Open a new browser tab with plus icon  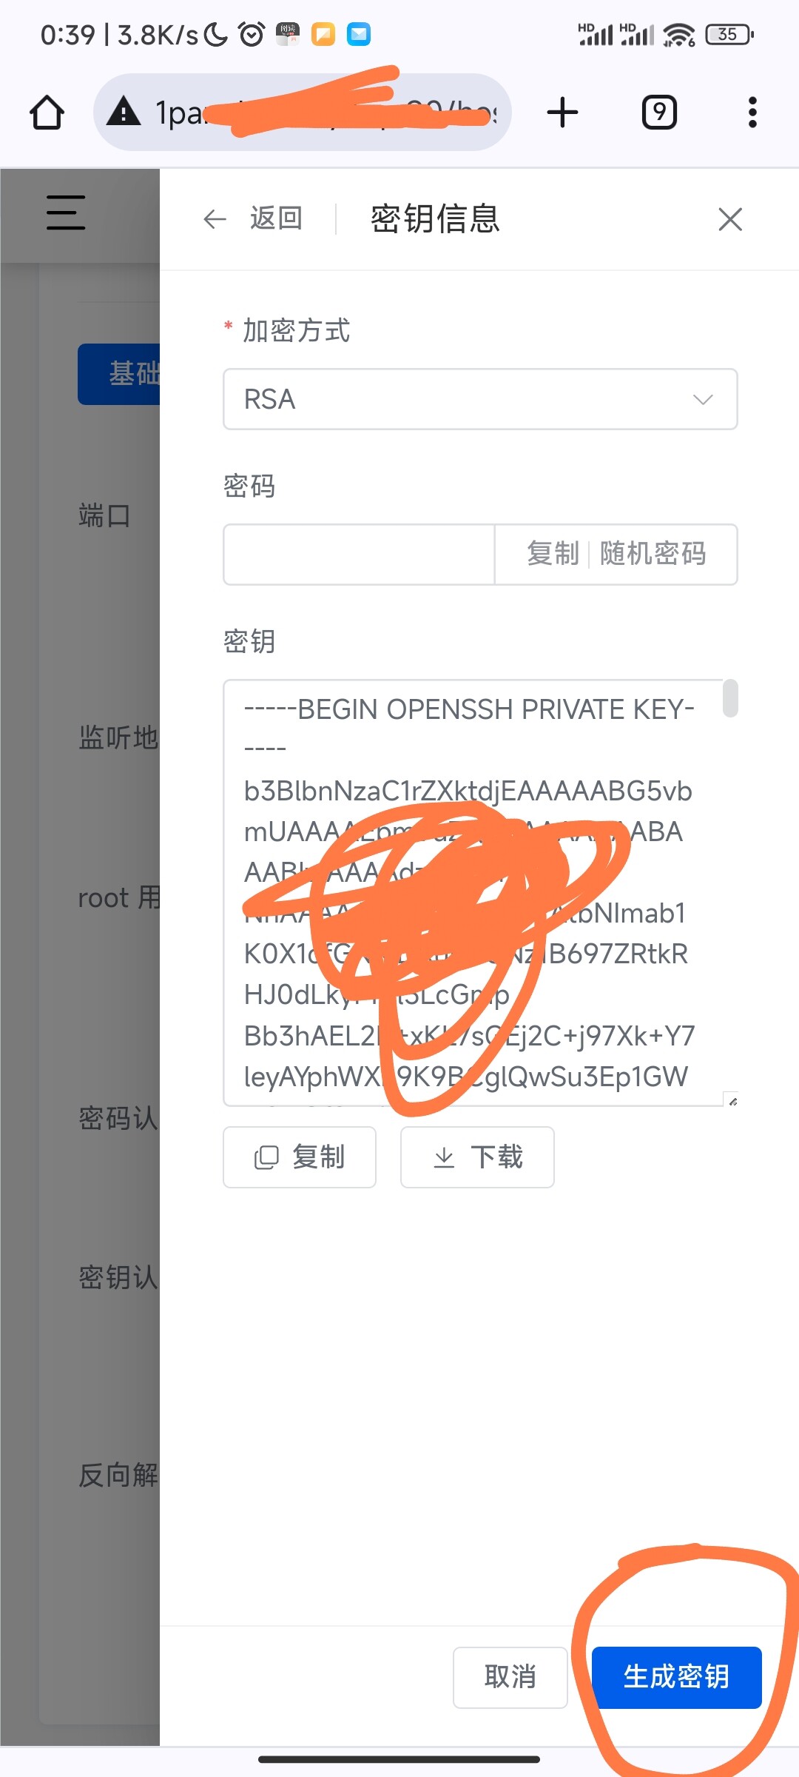pos(562,113)
